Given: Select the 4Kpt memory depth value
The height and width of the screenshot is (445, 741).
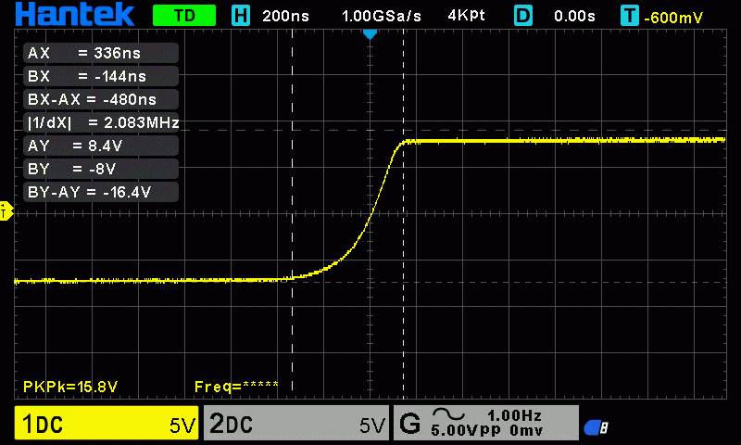Looking at the screenshot, I should click(467, 15).
